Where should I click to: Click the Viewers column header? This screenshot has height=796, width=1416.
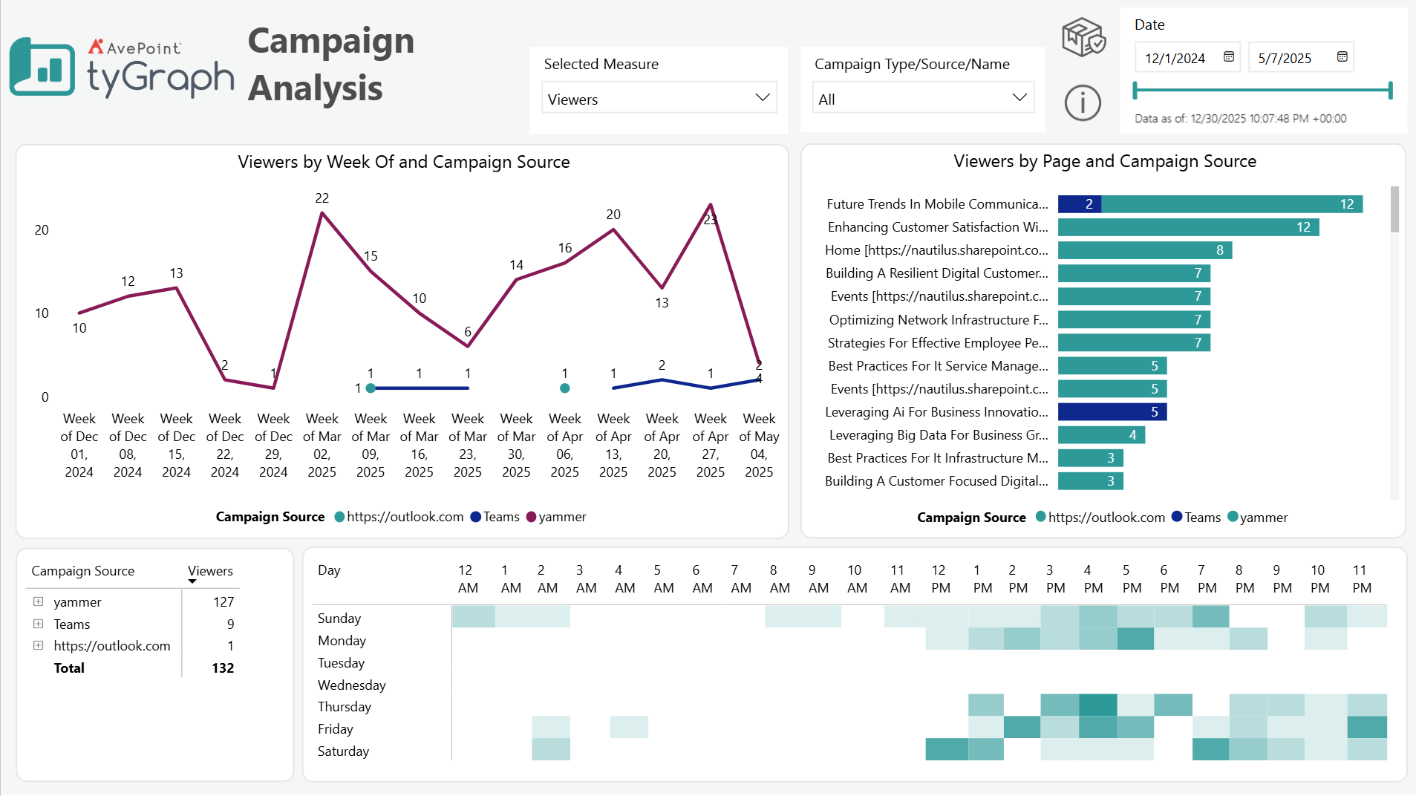(210, 570)
